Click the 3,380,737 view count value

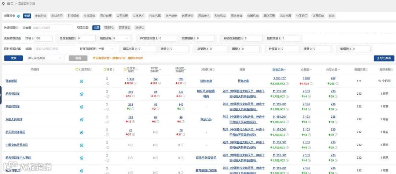[279, 79]
